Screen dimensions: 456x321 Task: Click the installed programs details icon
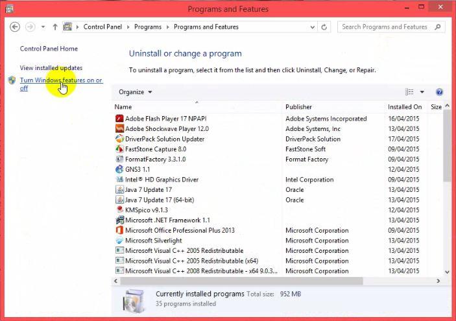tap(133, 301)
